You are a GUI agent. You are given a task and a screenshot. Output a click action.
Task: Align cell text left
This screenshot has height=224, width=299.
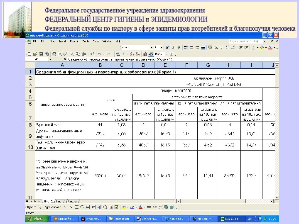pos(186,47)
